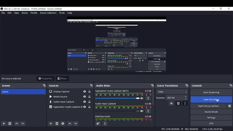233x131 pixels.
Task: Remove scene transition with trash icon
Action: [x=178, y=103]
